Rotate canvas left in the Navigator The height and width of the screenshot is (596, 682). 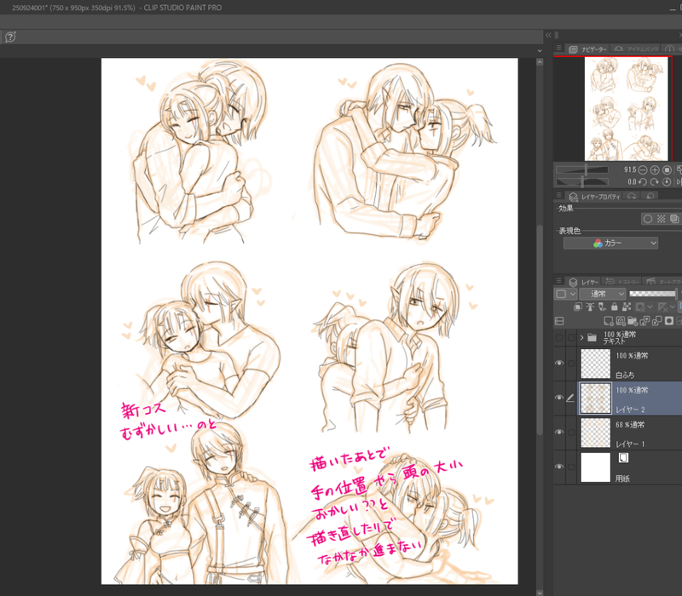click(x=643, y=181)
